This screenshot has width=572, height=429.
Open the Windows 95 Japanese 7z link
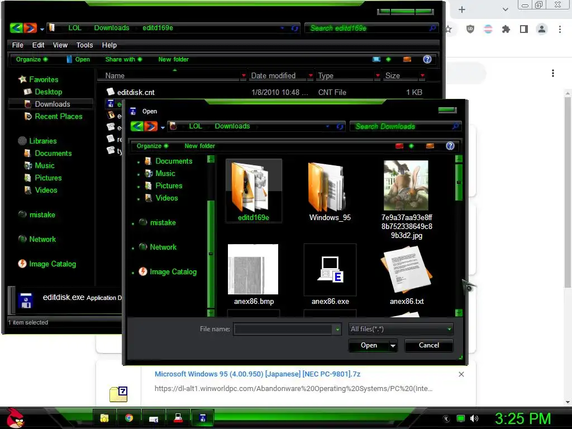[x=258, y=374]
